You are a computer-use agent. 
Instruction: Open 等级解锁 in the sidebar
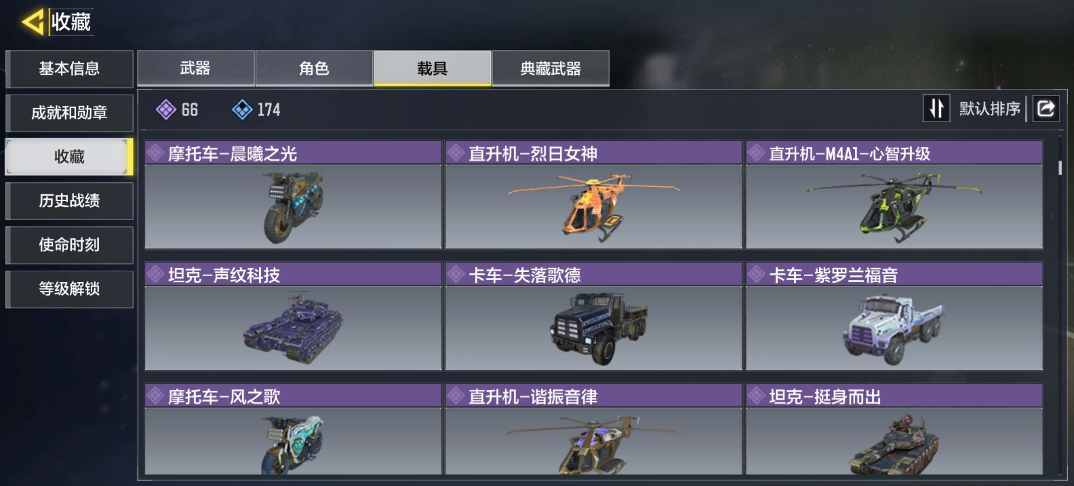[x=70, y=289]
